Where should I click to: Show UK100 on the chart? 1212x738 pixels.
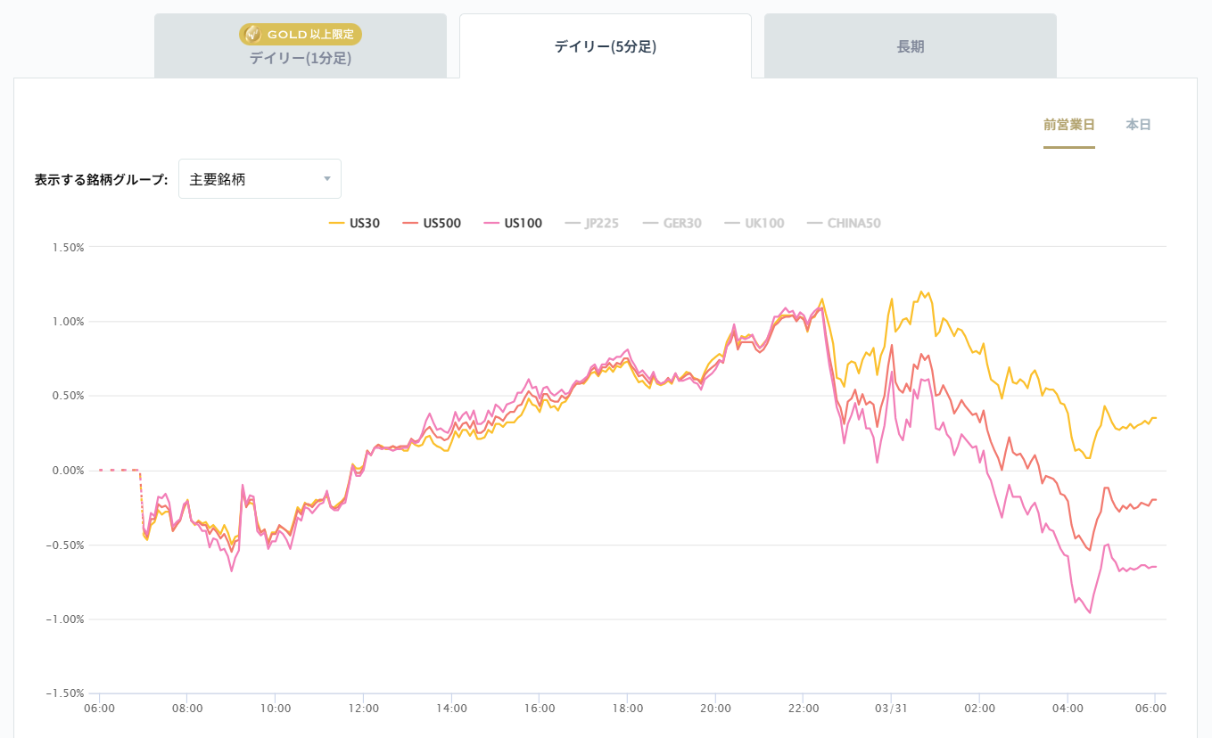point(764,224)
